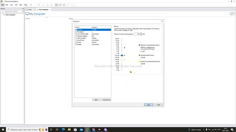Select the Display device row

(x=93, y=44)
